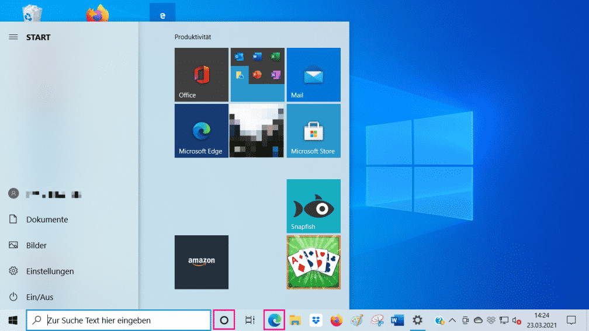Show hidden system tray icons
The image size is (589, 331).
click(452, 320)
